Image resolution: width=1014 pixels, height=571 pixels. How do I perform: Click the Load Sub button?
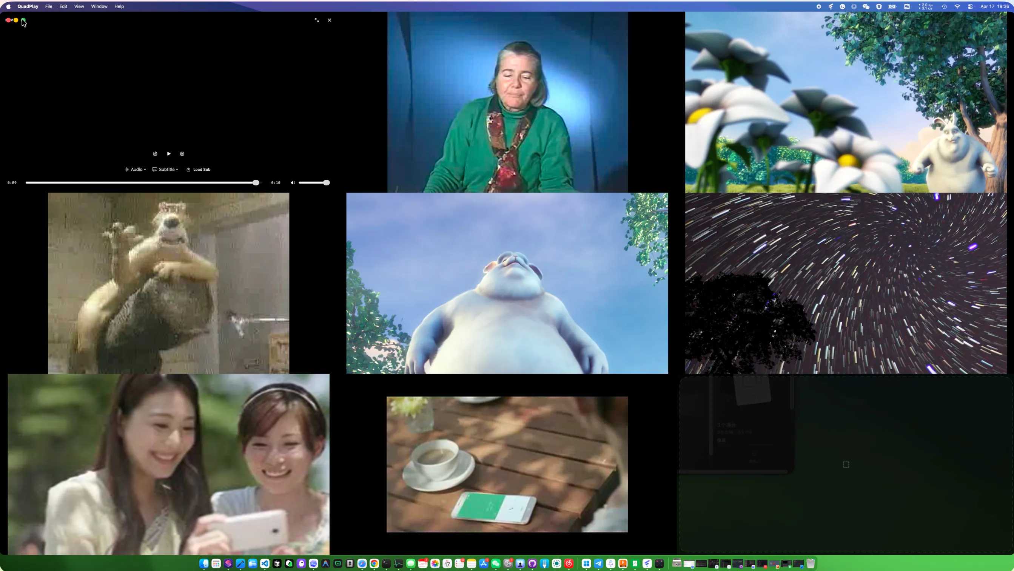pos(199,169)
